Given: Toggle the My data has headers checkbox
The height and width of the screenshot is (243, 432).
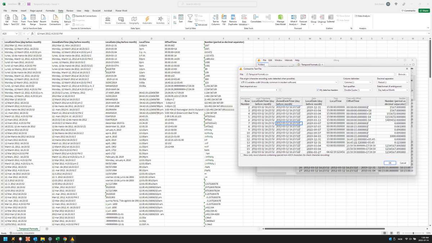Looking at the screenshot, I should 317,90.
